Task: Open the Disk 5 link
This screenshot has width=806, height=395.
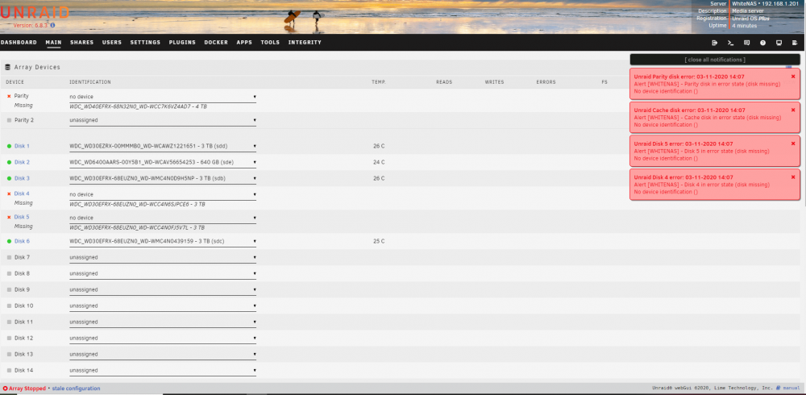Action: 22,217
